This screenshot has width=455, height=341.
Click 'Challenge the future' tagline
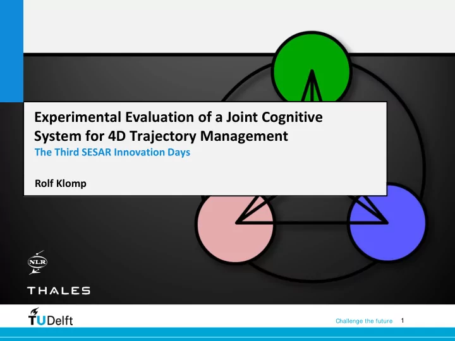point(364,321)
